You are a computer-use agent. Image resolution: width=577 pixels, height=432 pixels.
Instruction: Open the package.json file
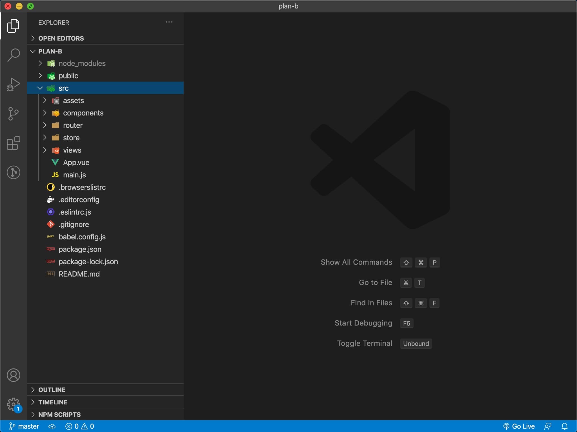[80, 249]
